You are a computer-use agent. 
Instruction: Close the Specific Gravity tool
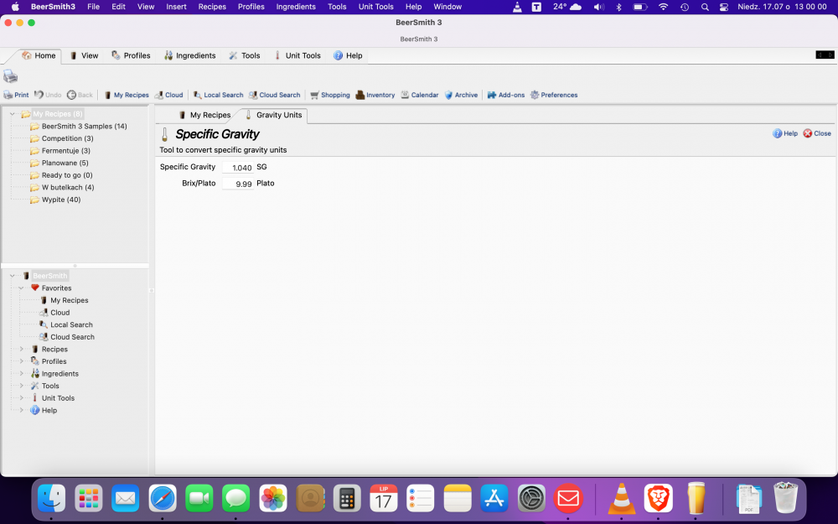817,133
